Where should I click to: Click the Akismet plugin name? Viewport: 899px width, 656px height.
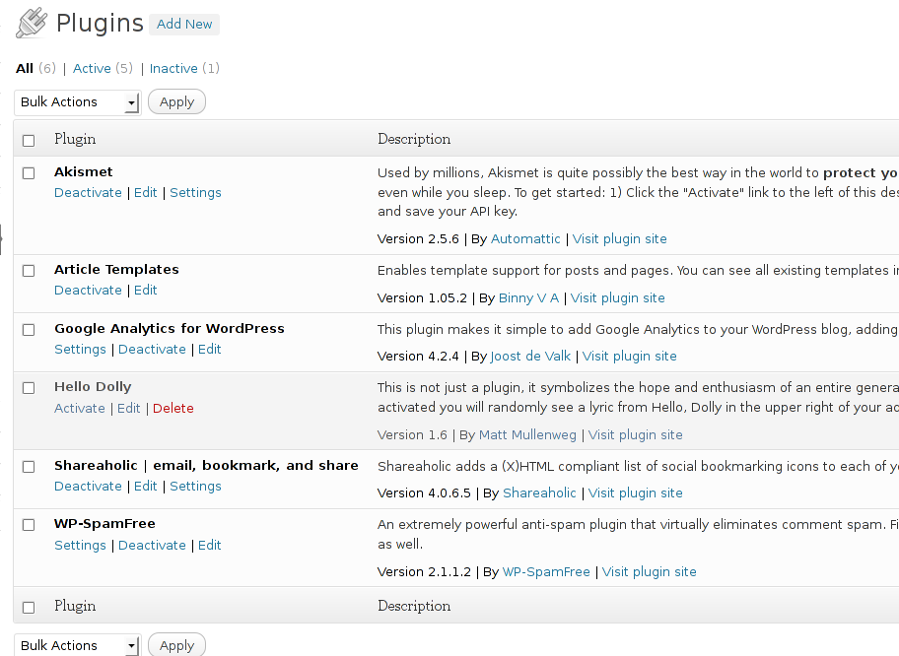[x=84, y=171]
